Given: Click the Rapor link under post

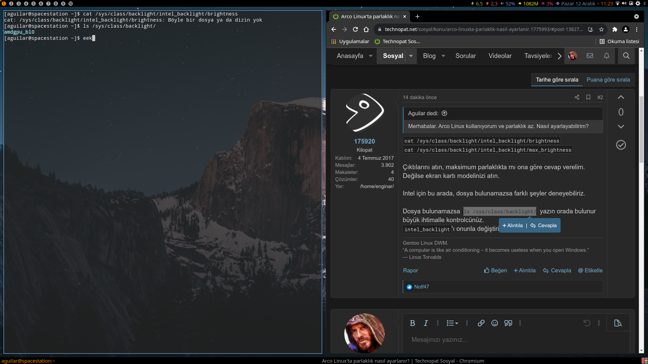Looking at the screenshot, I should [x=410, y=270].
